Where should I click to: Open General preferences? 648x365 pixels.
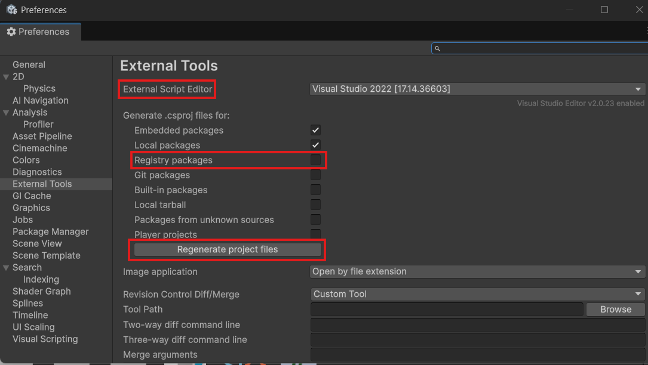29,65
